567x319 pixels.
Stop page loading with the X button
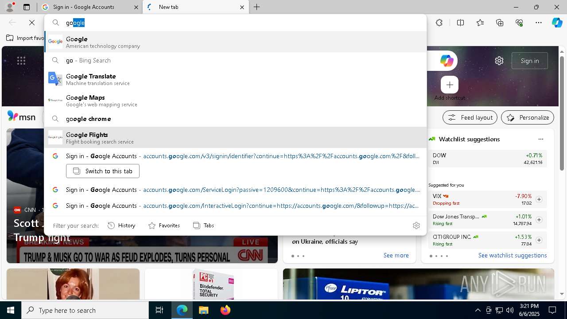click(x=32, y=23)
